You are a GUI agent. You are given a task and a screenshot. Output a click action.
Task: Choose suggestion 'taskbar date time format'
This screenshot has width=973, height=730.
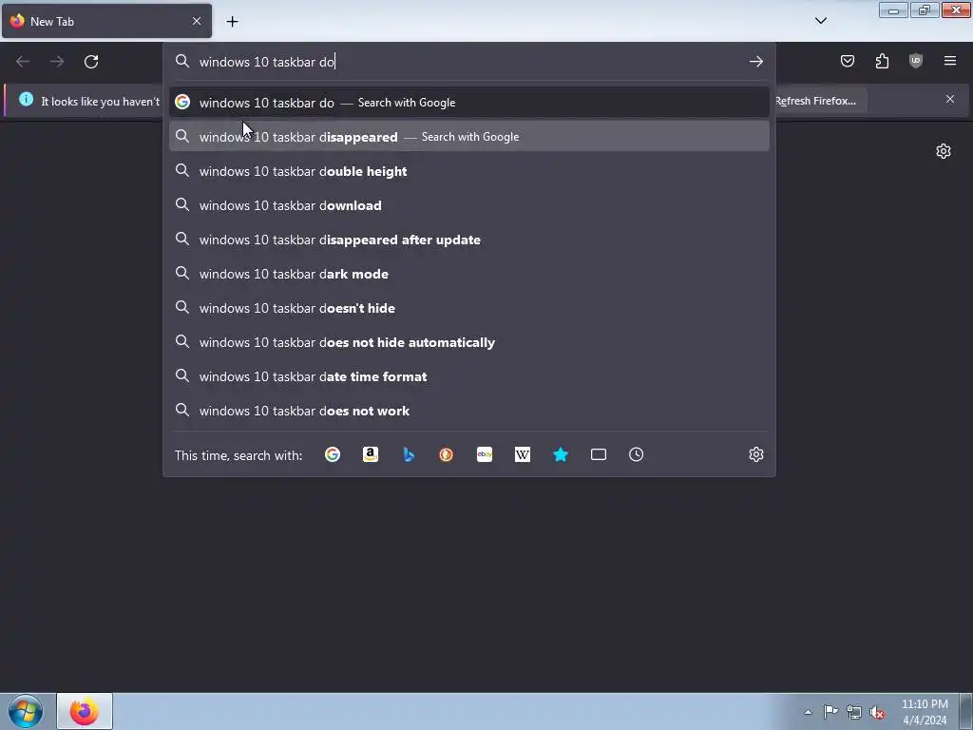tap(469, 376)
